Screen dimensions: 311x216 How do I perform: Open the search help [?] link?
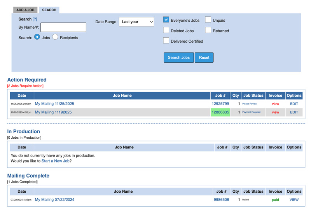pos(35,19)
